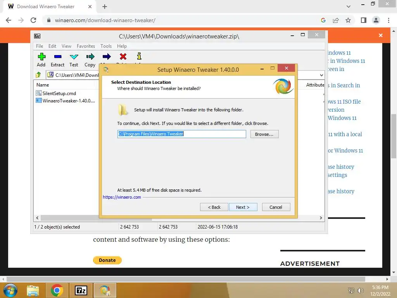The width and height of the screenshot is (397, 298).
Task: Click the Info icon in 7-Zip toolbar
Action: (139, 56)
